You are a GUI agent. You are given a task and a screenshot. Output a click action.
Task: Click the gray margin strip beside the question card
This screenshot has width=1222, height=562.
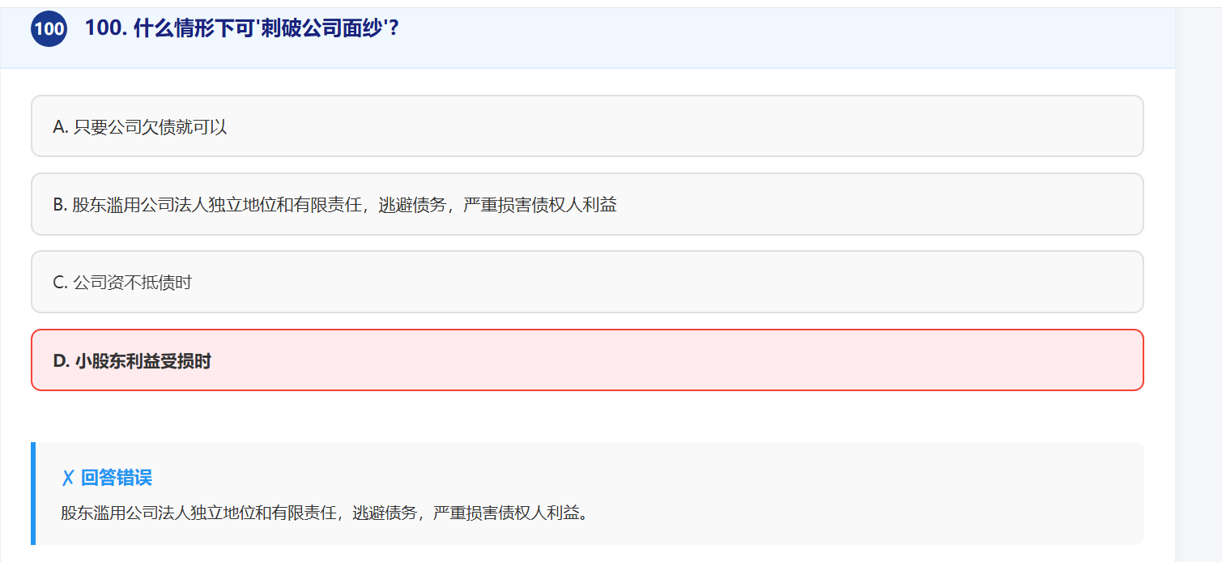[x=1199, y=283]
